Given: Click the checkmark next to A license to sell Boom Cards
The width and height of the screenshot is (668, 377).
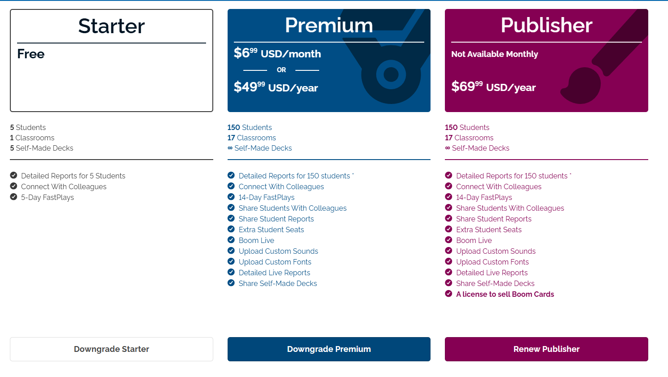Looking at the screenshot, I should point(448,294).
